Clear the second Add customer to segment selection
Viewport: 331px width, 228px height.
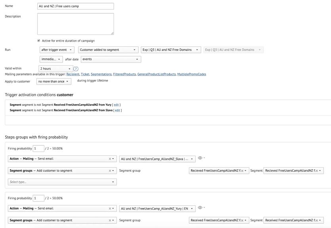tap(110, 220)
